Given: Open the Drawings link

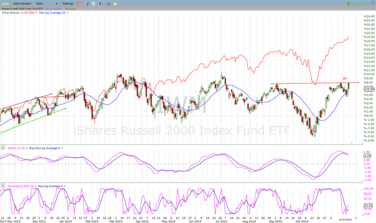Looking at the screenshot, I should click(70, 8).
